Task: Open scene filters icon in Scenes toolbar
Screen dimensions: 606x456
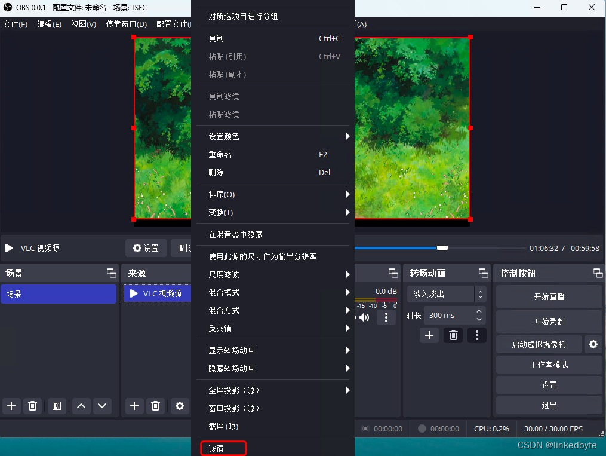Action: click(57, 406)
